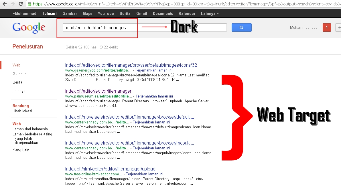
Task: Click the www.gsaenergyco.com green URL
Action: point(98,70)
